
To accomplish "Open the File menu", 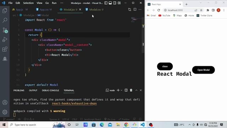I will pyautogui.click(x=10, y=3).
